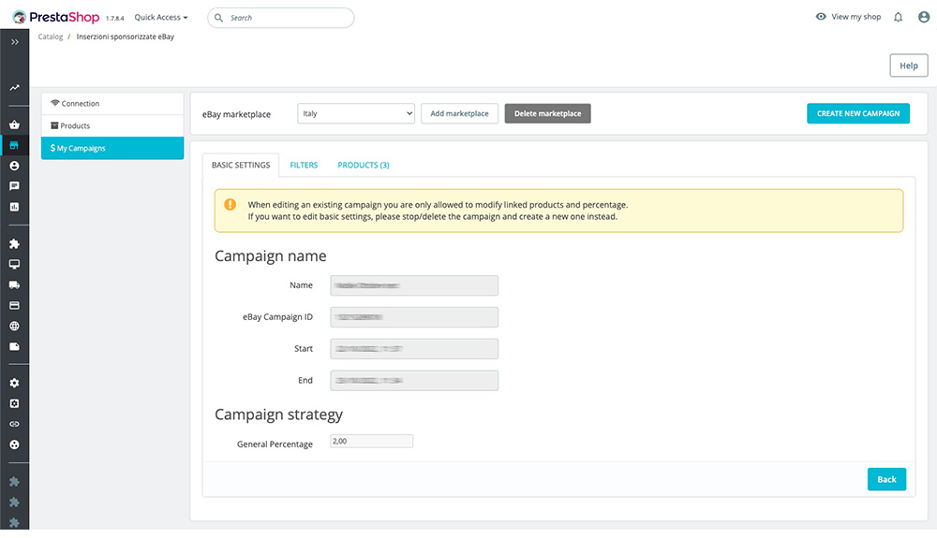Click the End date field
937x538 pixels.
[x=414, y=380]
